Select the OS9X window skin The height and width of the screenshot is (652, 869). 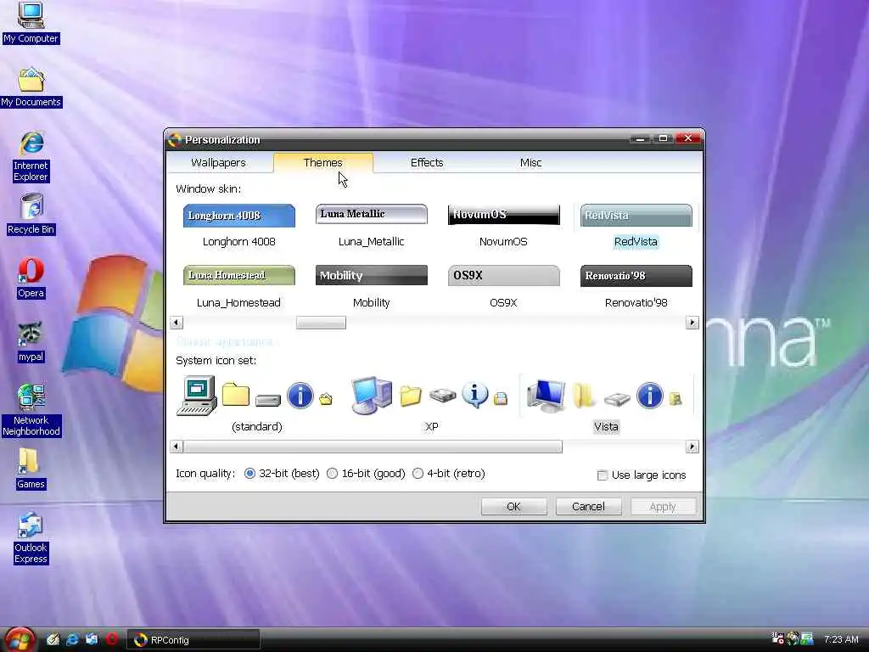(503, 287)
